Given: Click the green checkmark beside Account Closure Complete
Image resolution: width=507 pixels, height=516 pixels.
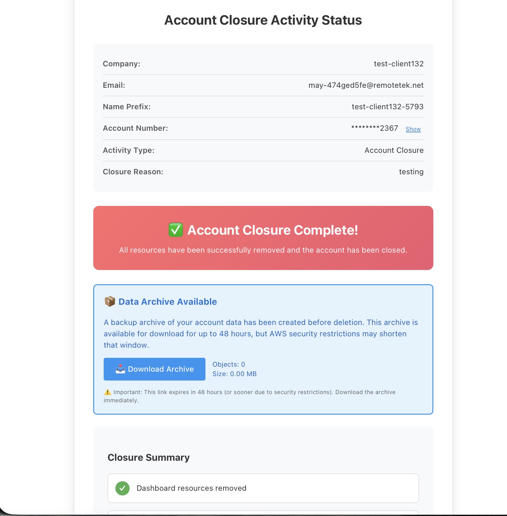Looking at the screenshot, I should pyautogui.click(x=176, y=230).
